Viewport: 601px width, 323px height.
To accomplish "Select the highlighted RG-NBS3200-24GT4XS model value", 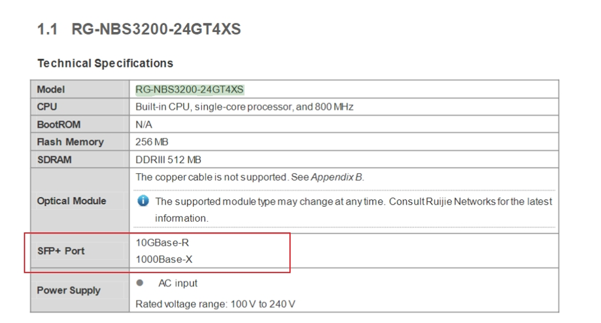I will click(x=190, y=90).
